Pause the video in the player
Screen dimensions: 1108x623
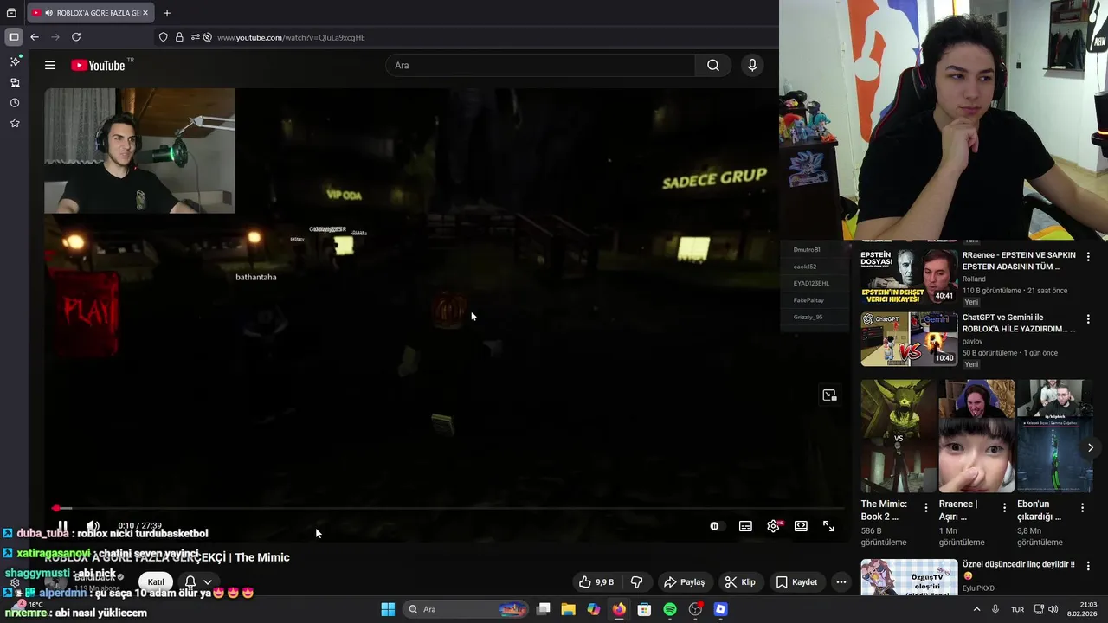[62, 526]
